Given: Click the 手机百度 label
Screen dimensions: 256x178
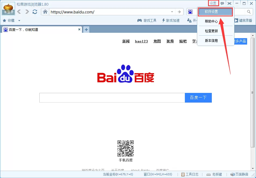Looking at the screenshot, I should pyautogui.click(x=126, y=160).
